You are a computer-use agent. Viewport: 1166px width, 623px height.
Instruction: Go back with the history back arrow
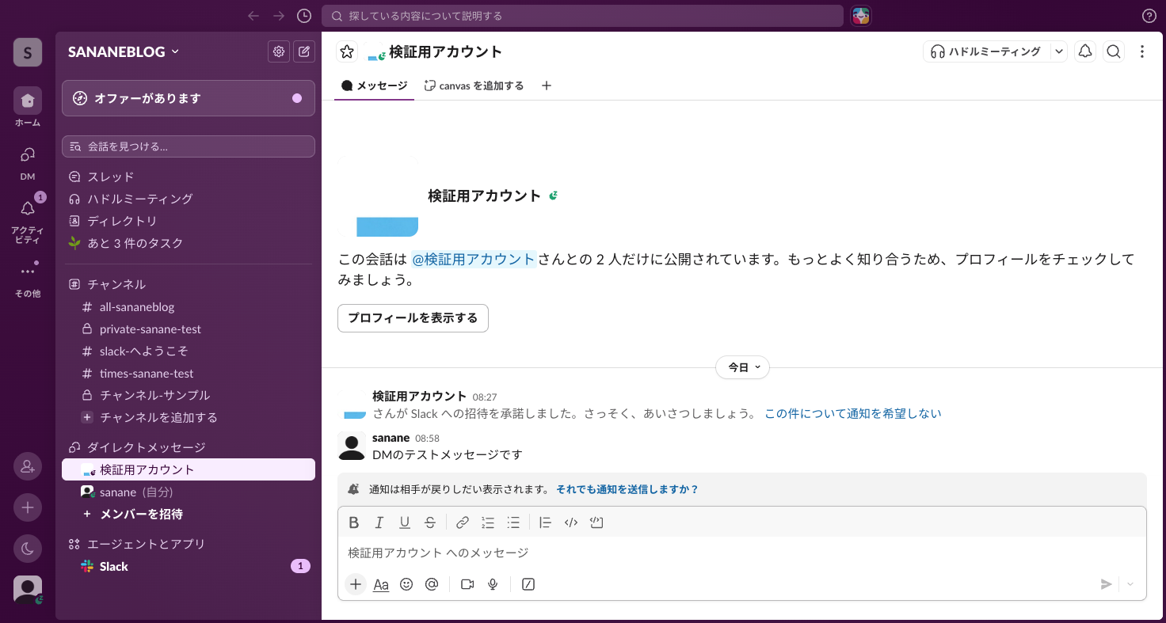pyautogui.click(x=253, y=16)
